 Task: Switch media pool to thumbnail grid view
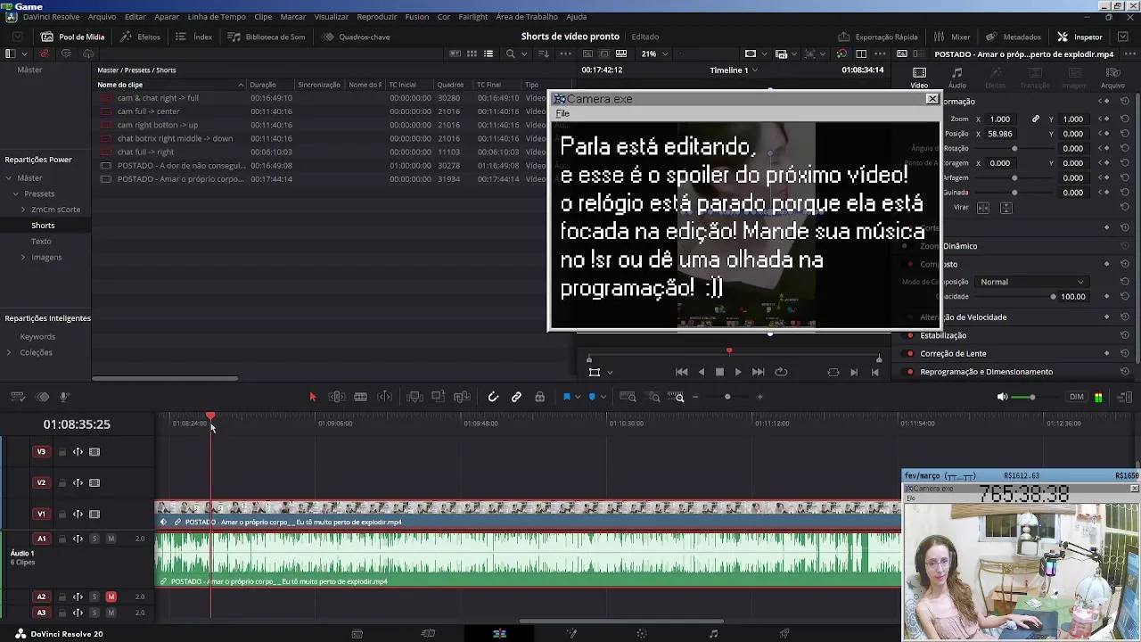(x=472, y=53)
